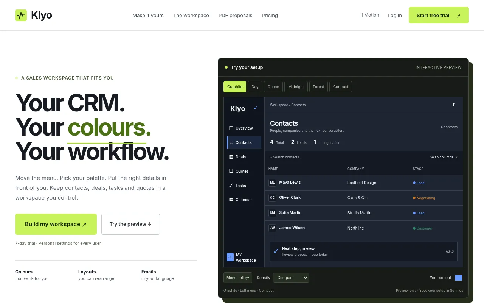Switch to the Midnight theme
The height and width of the screenshot is (303, 484).
(296, 87)
